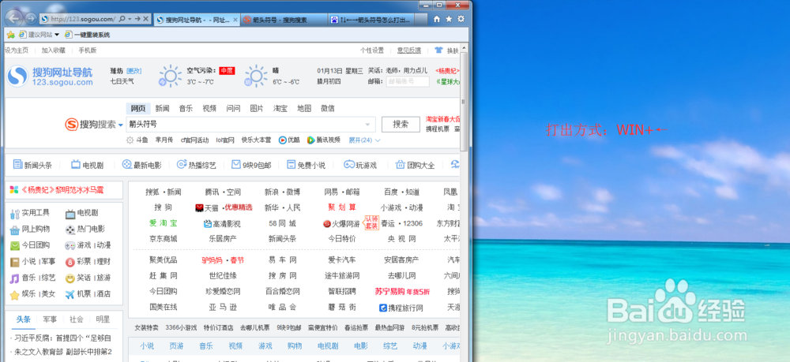
Task: Open the 《杨贵妃》黎明范冰冰马震 headline
Action: coord(62,190)
